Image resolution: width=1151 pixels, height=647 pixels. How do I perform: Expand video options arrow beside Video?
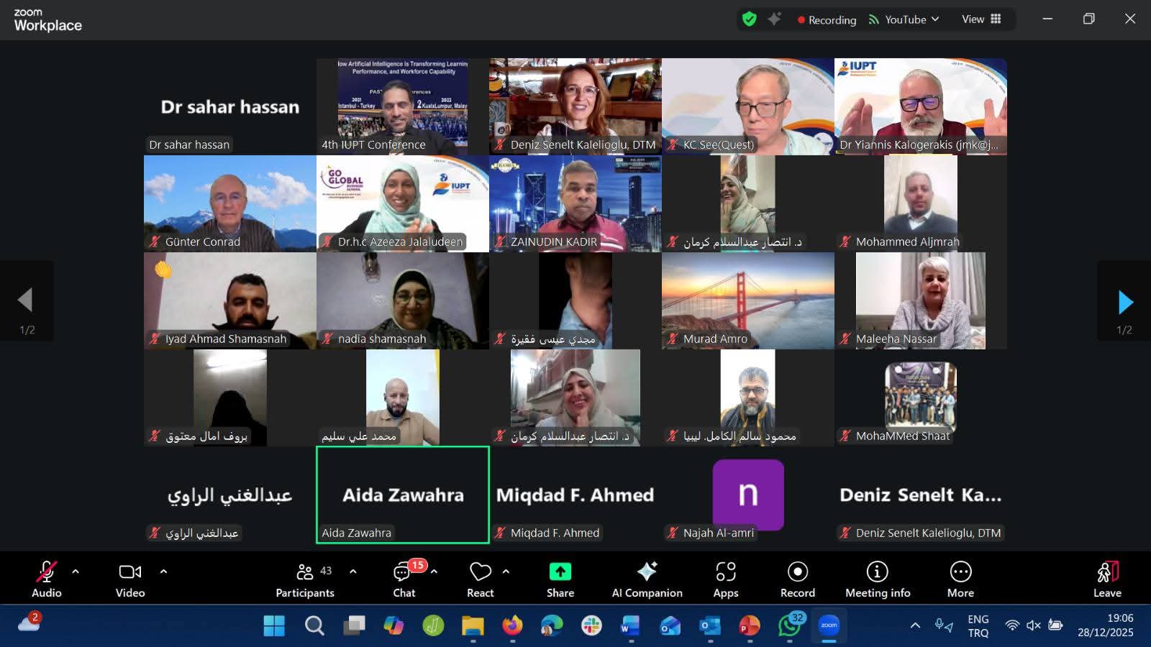pyautogui.click(x=163, y=572)
